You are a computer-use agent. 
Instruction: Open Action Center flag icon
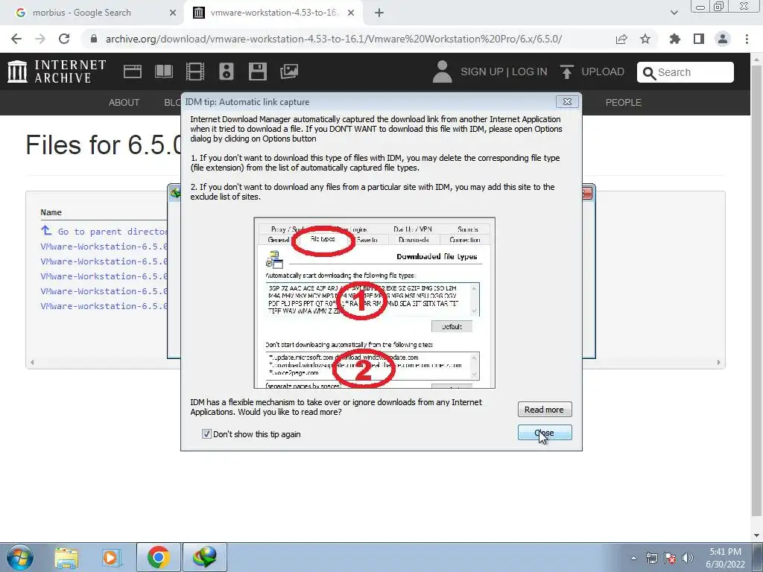670,558
